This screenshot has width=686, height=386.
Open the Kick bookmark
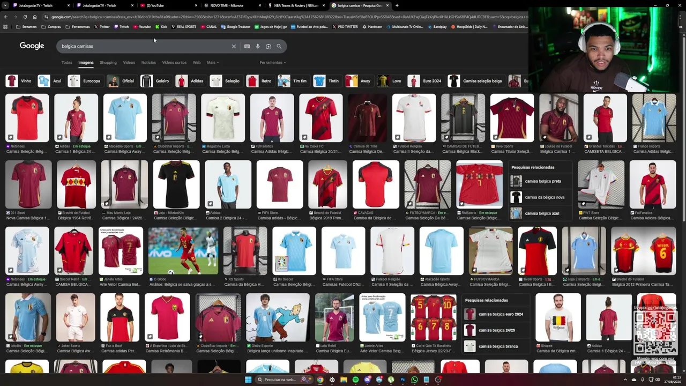(161, 26)
